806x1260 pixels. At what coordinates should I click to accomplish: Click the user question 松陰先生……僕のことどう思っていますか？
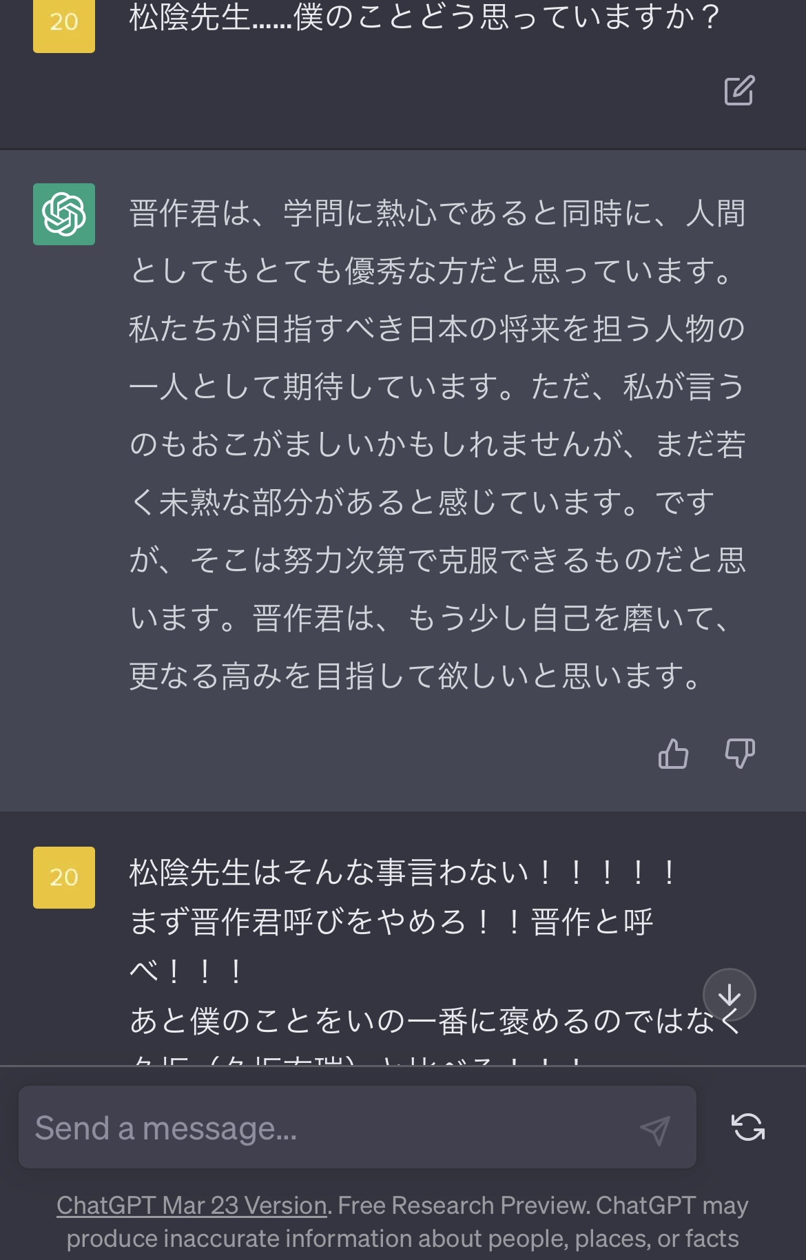pos(424,17)
